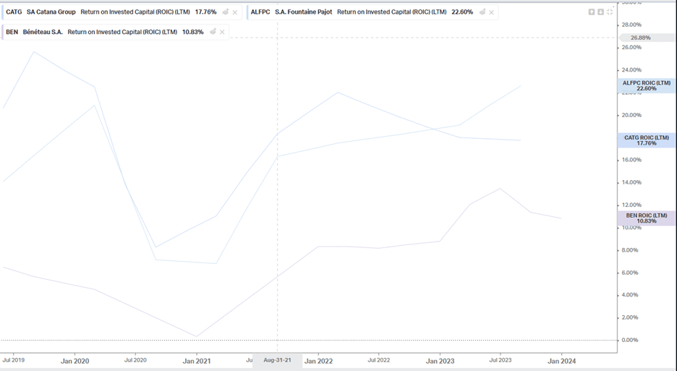
Task: Click the BEN ticker label in legend
Action: [x=12, y=32]
